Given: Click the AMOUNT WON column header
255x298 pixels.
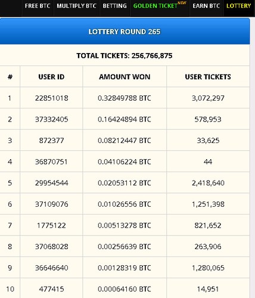Looking at the screenshot, I should (x=125, y=77).
